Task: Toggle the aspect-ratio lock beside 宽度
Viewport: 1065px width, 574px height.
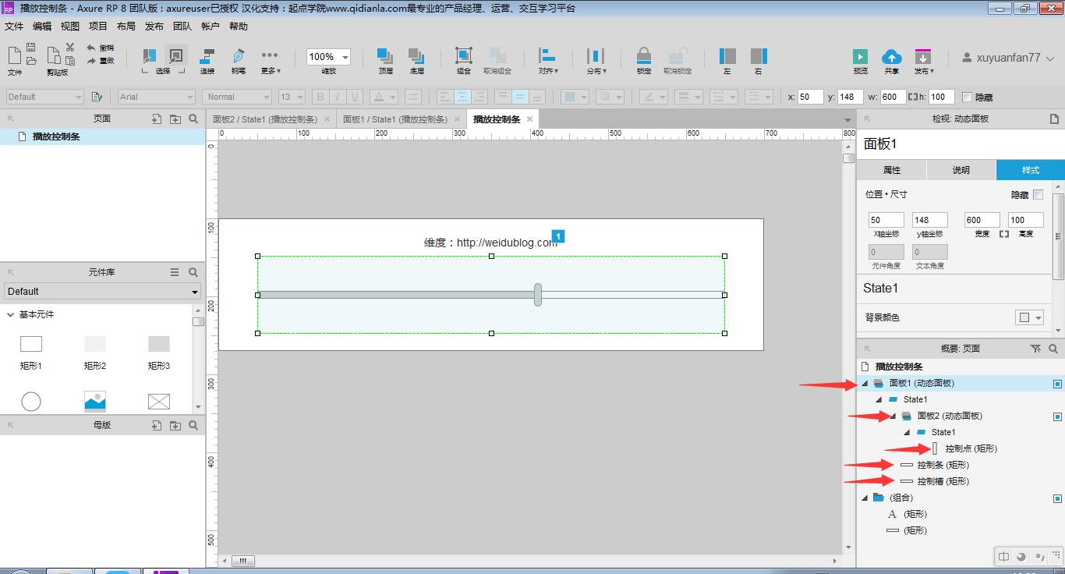Action: [1004, 234]
